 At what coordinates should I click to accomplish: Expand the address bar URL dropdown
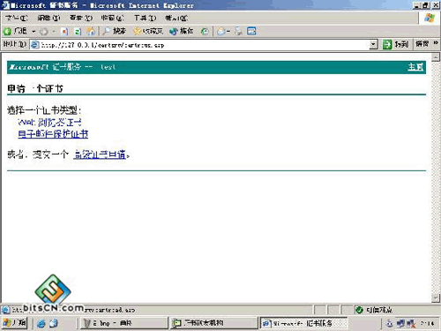[x=373, y=45]
